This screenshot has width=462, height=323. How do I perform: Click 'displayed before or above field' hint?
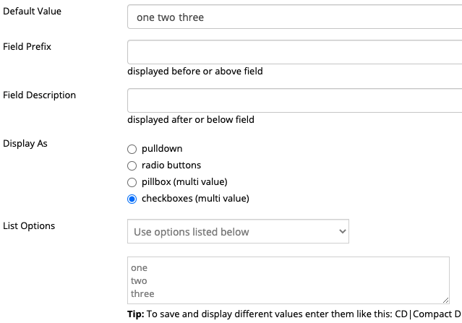pos(195,72)
